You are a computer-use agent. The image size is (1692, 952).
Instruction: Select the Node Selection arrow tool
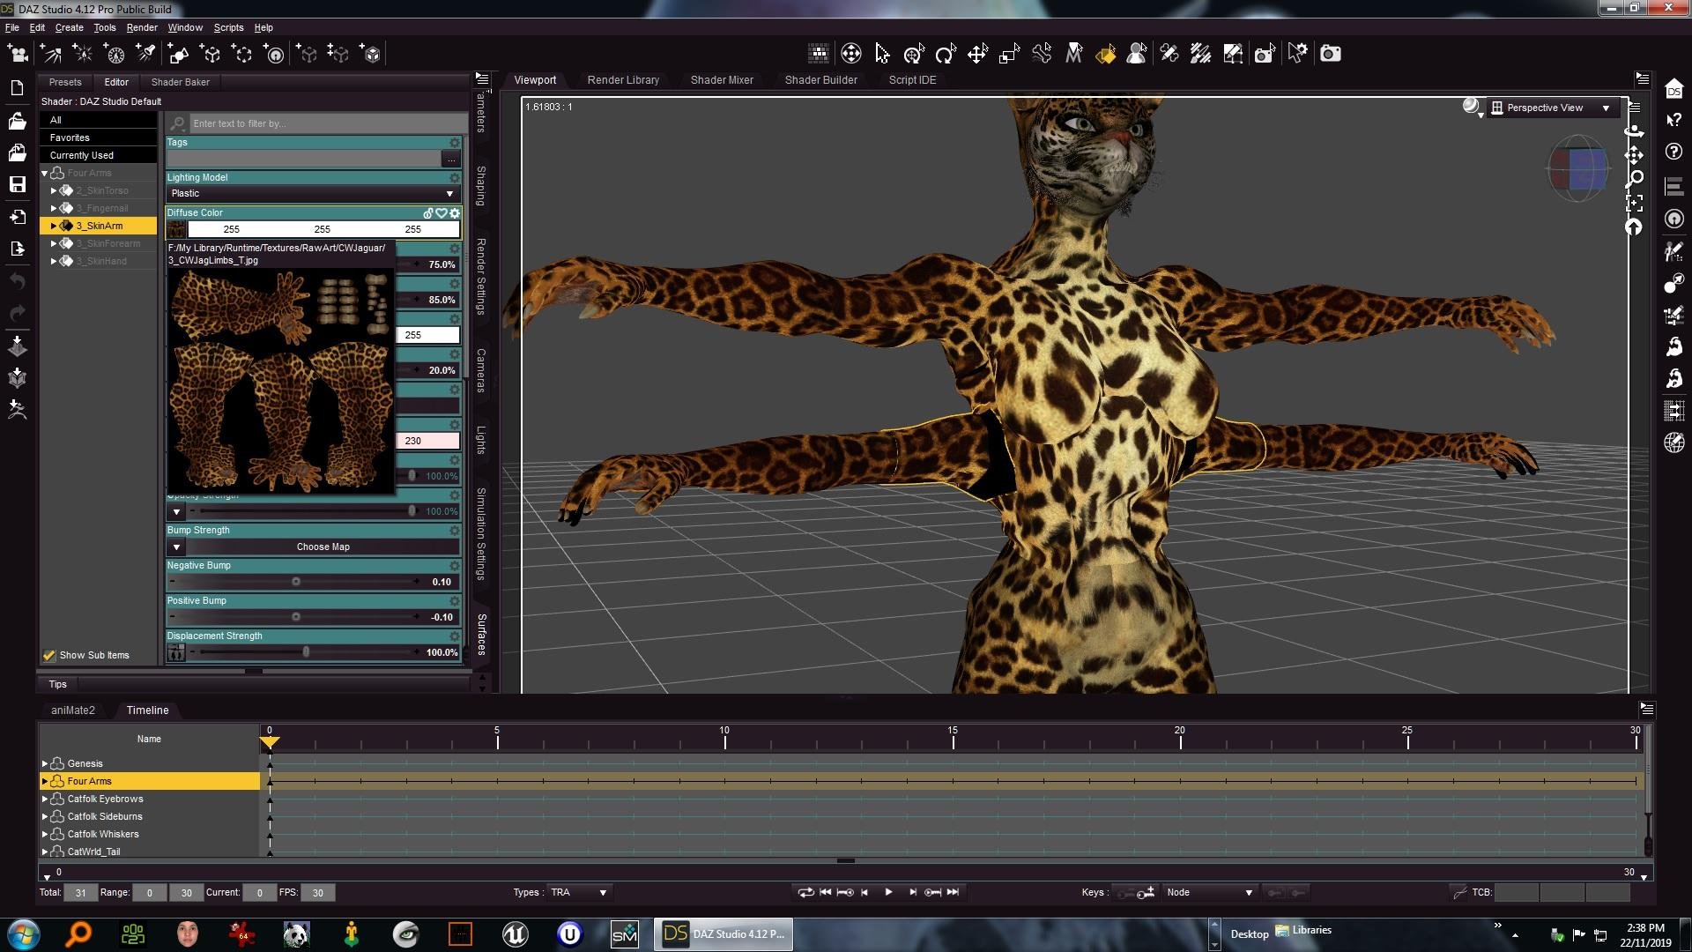(882, 54)
